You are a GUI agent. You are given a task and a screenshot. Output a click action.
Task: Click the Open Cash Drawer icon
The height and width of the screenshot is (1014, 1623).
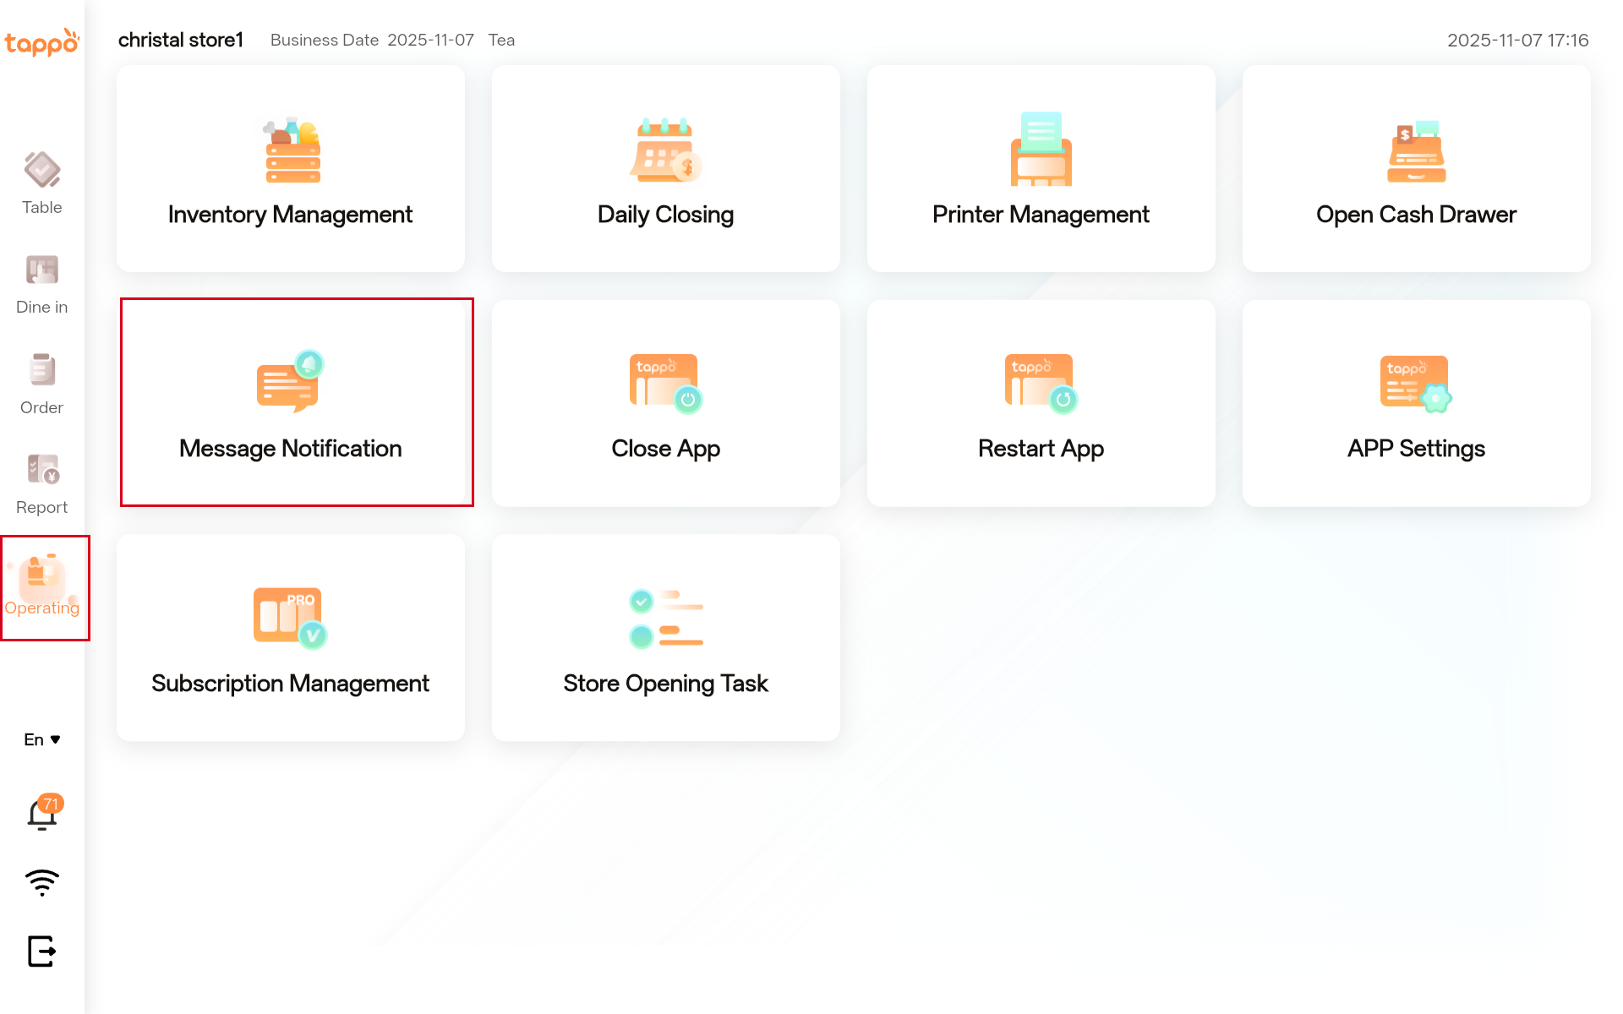[1416, 152]
